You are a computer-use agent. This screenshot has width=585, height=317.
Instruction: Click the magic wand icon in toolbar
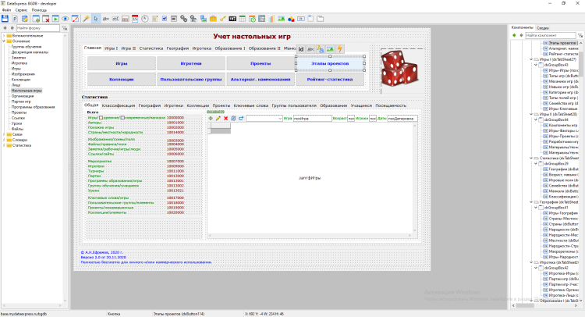coord(86,19)
